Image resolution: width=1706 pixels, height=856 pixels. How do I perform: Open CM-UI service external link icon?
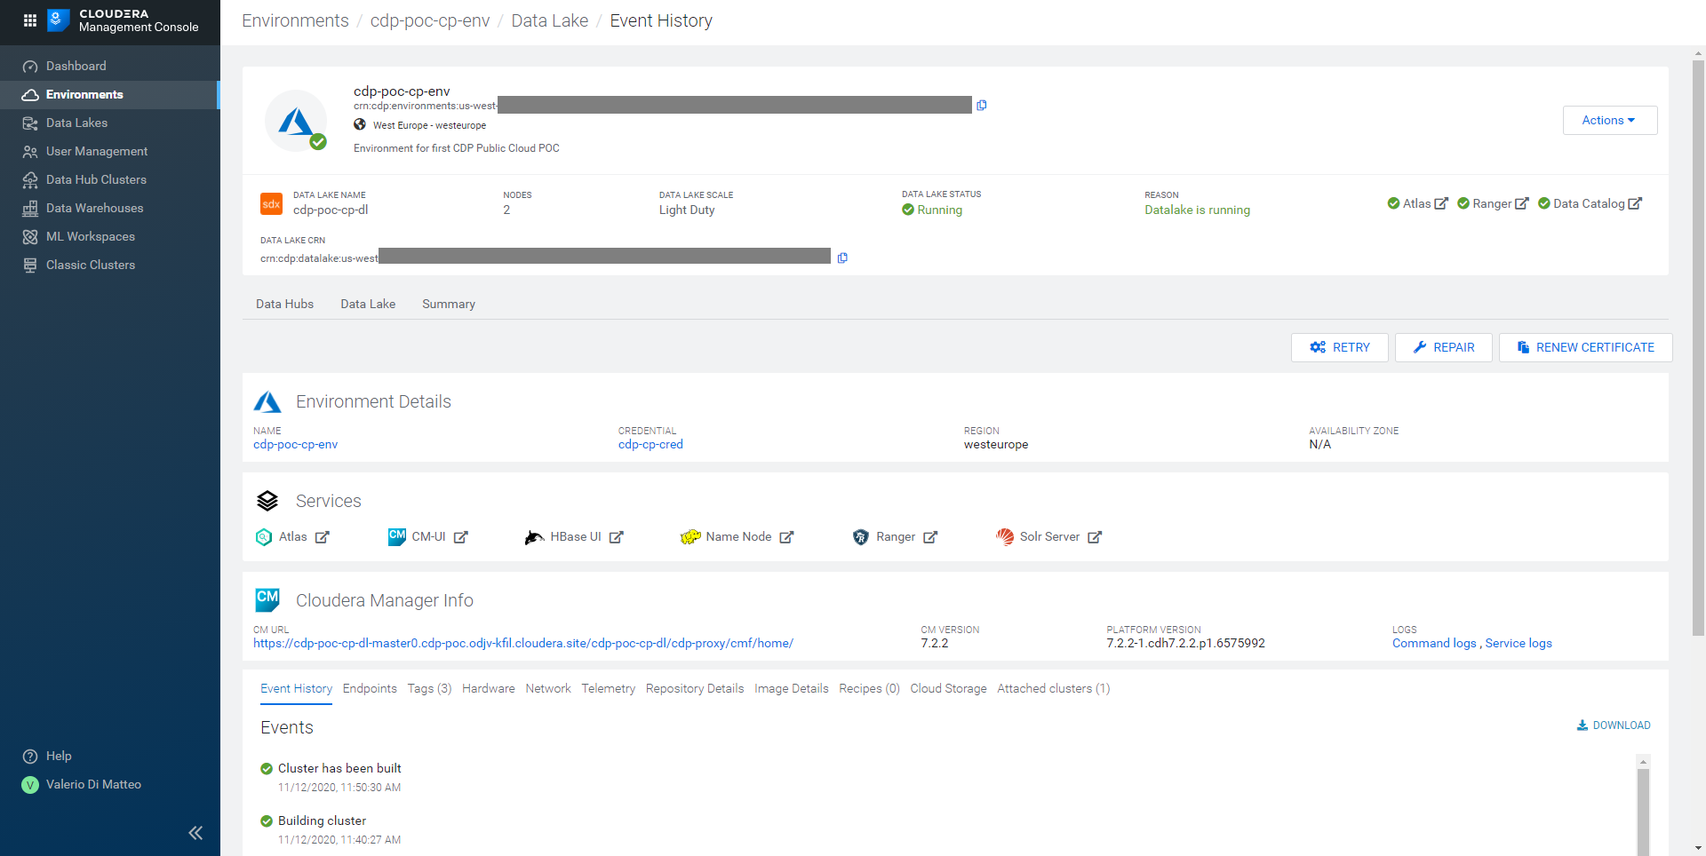click(461, 537)
